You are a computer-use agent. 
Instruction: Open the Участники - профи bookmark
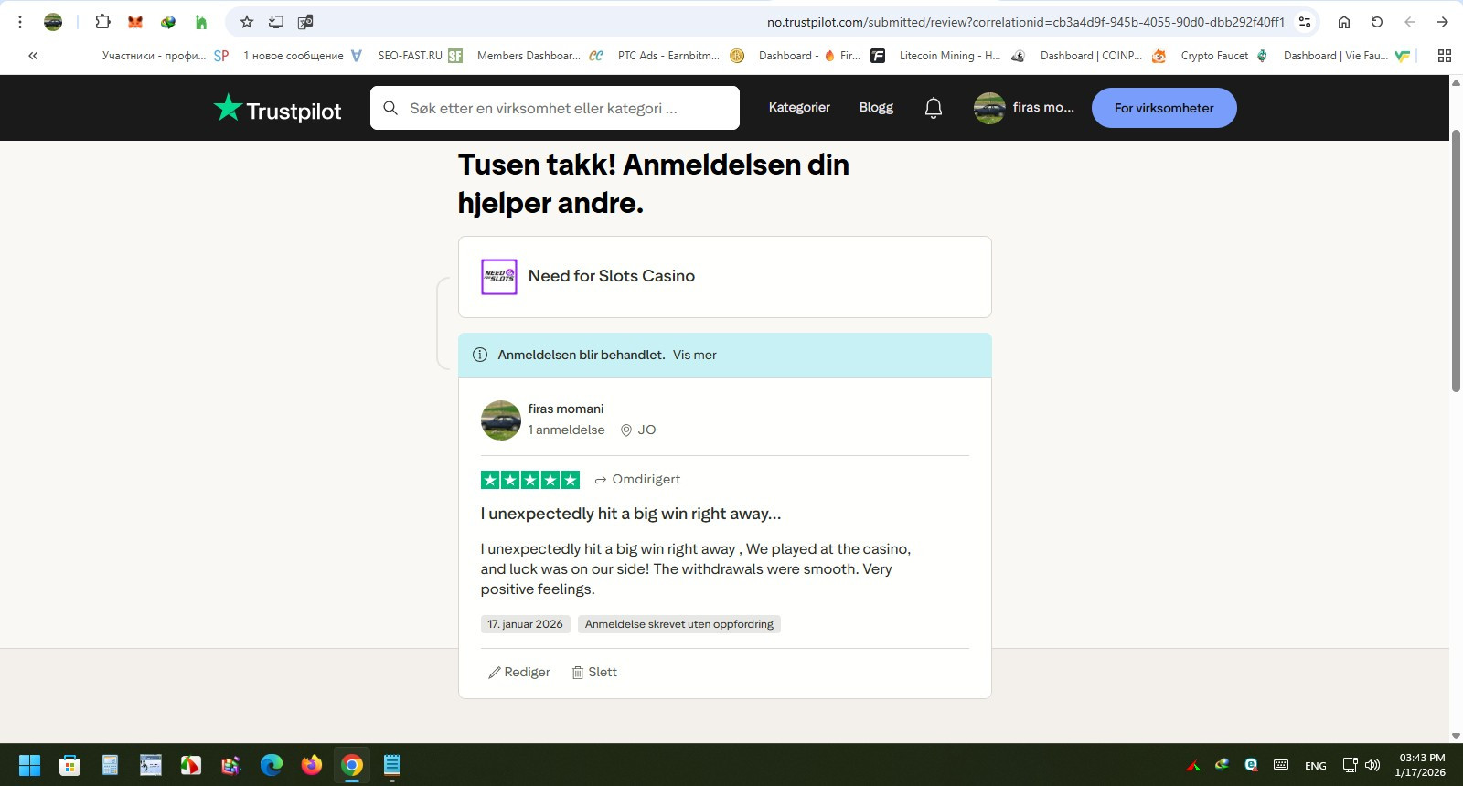166,56
